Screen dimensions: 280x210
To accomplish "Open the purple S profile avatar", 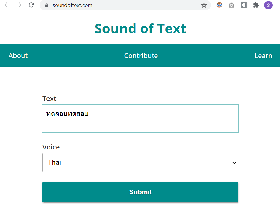I will (268, 5).
